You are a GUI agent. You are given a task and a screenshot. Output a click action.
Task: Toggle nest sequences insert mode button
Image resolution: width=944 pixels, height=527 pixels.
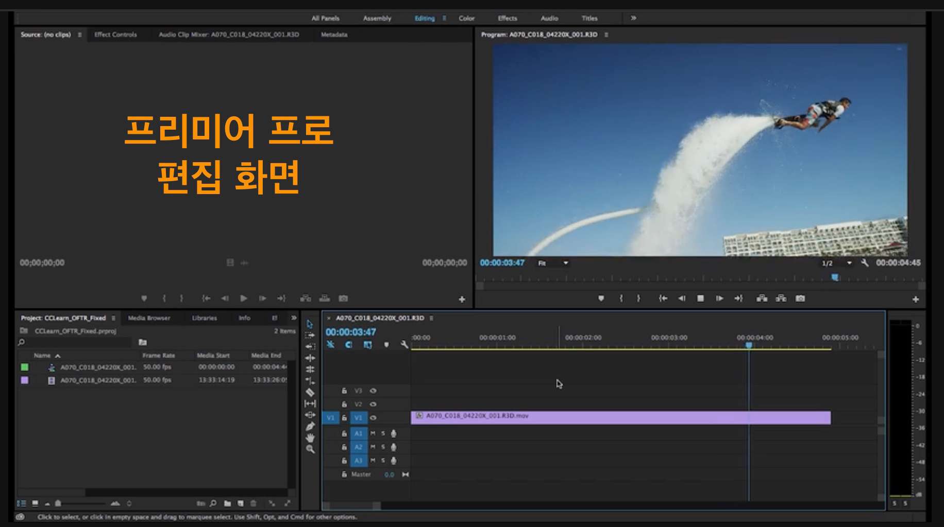point(330,345)
